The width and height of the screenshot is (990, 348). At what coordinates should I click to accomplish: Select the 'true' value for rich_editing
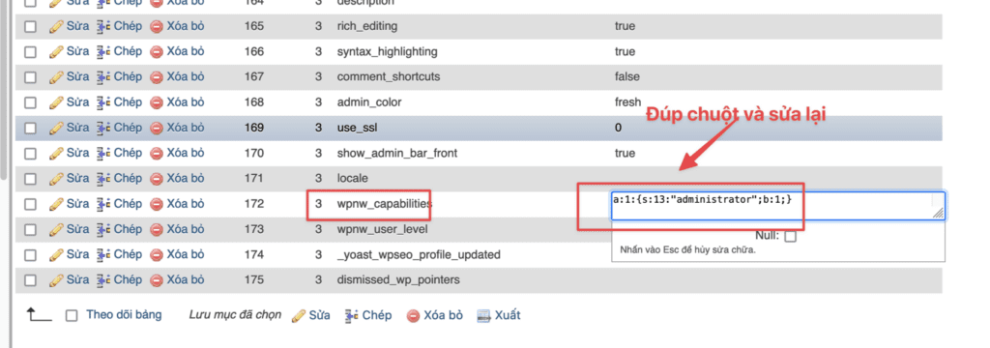point(625,26)
